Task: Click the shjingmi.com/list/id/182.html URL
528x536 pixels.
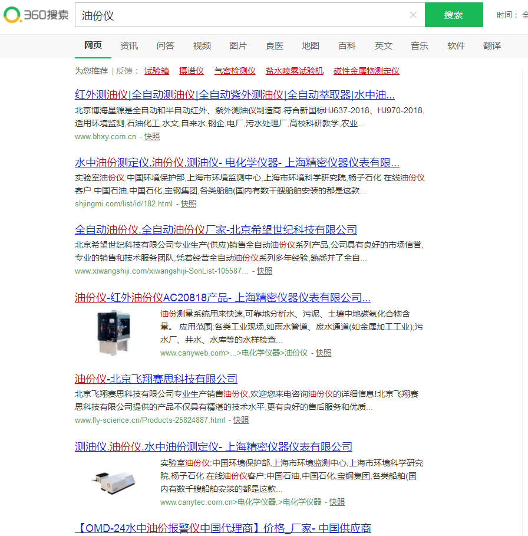Action: pyautogui.click(x=124, y=204)
